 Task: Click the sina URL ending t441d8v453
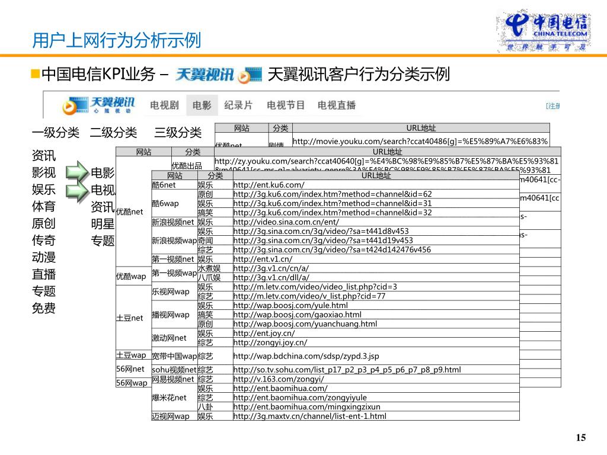click(x=321, y=232)
